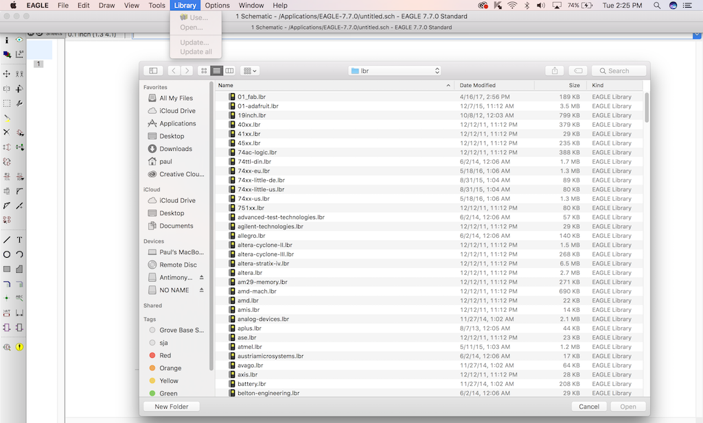The width and height of the screenshot is (703, 423).
Task: Select the Rectangle tool
Action: (x=7, y=269)
